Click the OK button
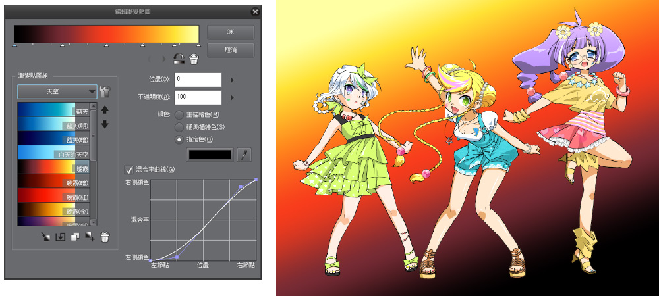Viewport: 659px width, 296px height. pyautogui.click(x=230, y=32)
